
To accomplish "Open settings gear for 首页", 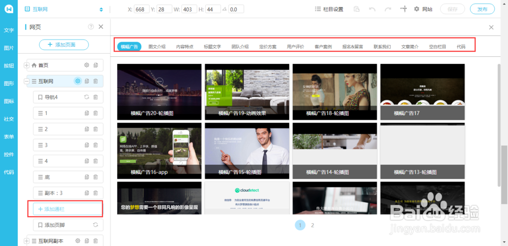I will 86,65.
